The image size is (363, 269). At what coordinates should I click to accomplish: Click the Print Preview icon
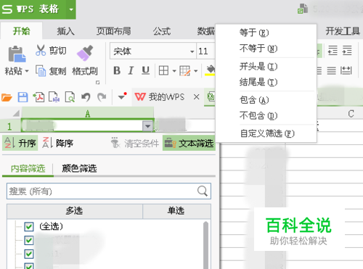(70, 97)
